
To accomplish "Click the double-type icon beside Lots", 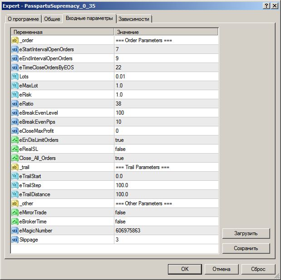I will pyautogui.click(x=15, y=77).
